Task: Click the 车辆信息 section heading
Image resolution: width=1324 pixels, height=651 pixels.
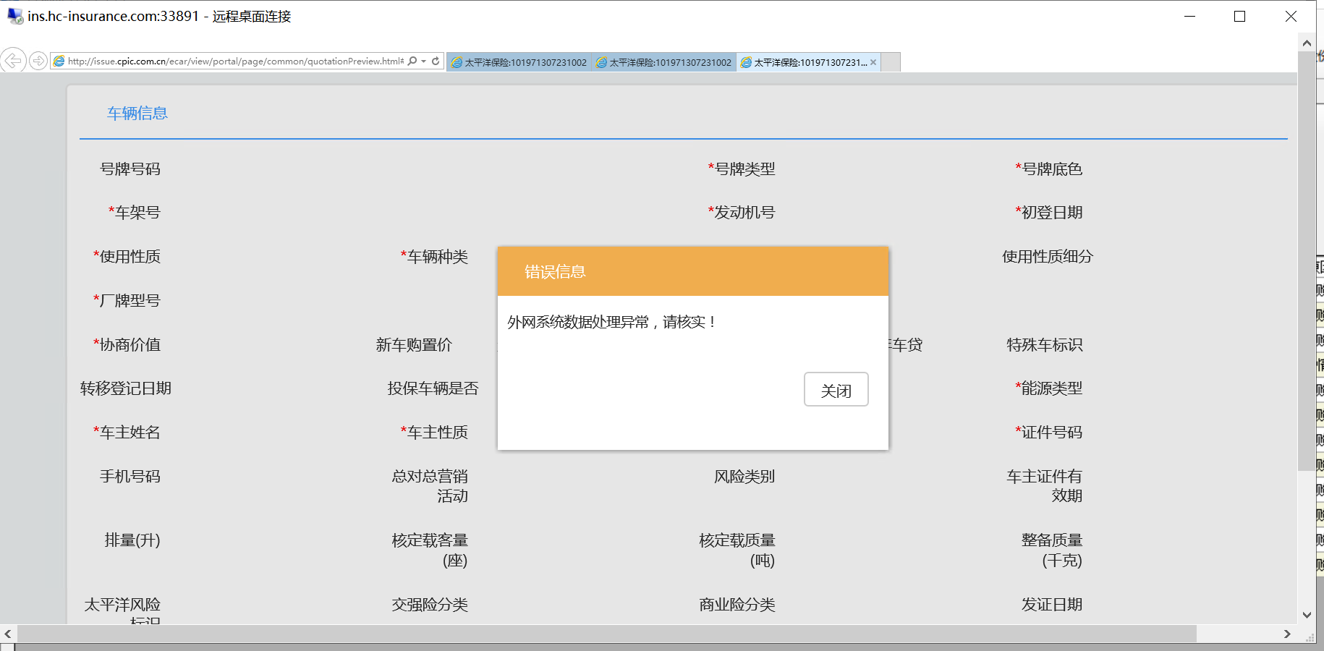Action: point(137,114)
